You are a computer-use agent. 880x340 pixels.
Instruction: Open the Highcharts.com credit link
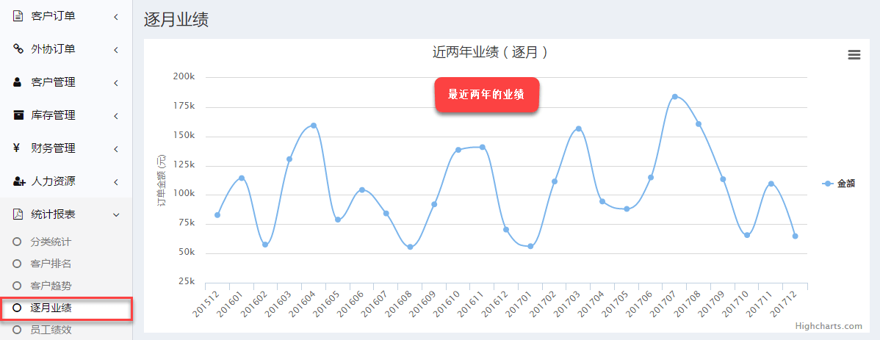click(829, 326)
